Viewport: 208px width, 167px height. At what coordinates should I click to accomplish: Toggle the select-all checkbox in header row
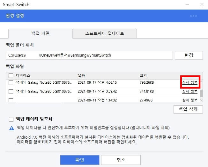click(x=11, y=76)
